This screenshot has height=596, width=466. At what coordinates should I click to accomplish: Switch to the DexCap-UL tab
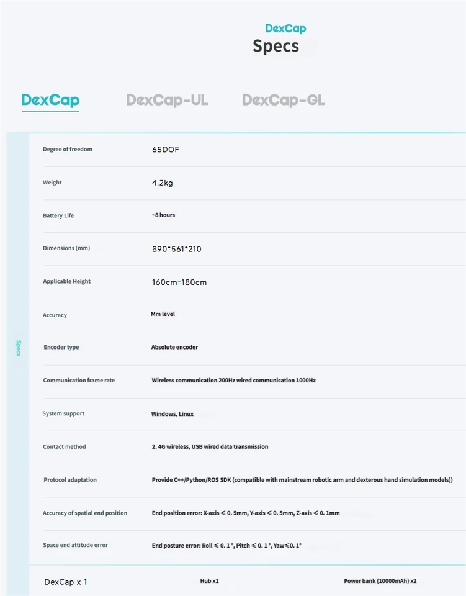(x=167, y=100)
